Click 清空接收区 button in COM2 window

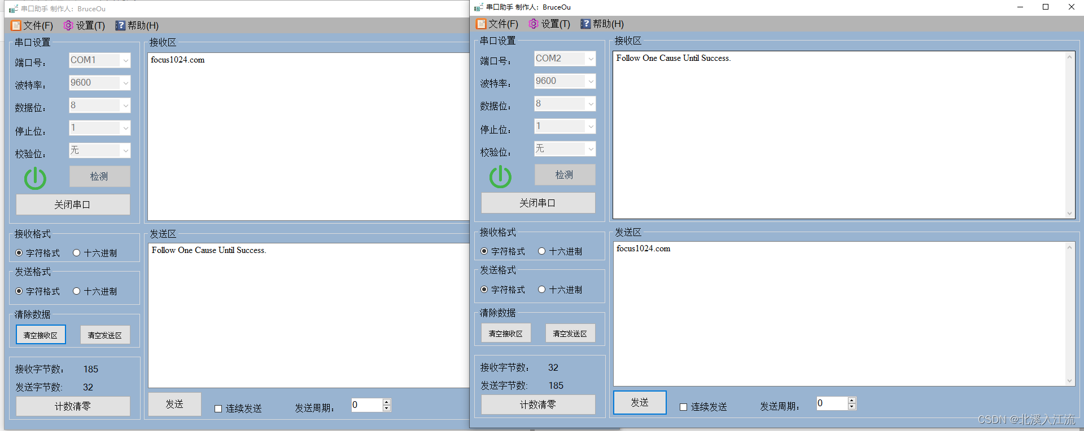pyautogui.click(x=506, y=333)
